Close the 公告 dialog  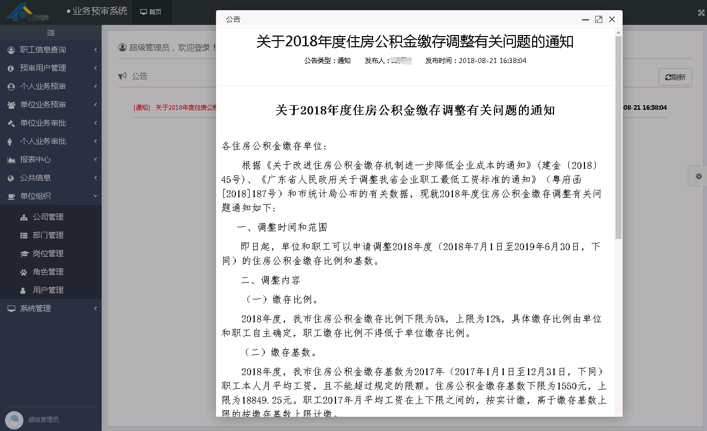pos(612,19)
